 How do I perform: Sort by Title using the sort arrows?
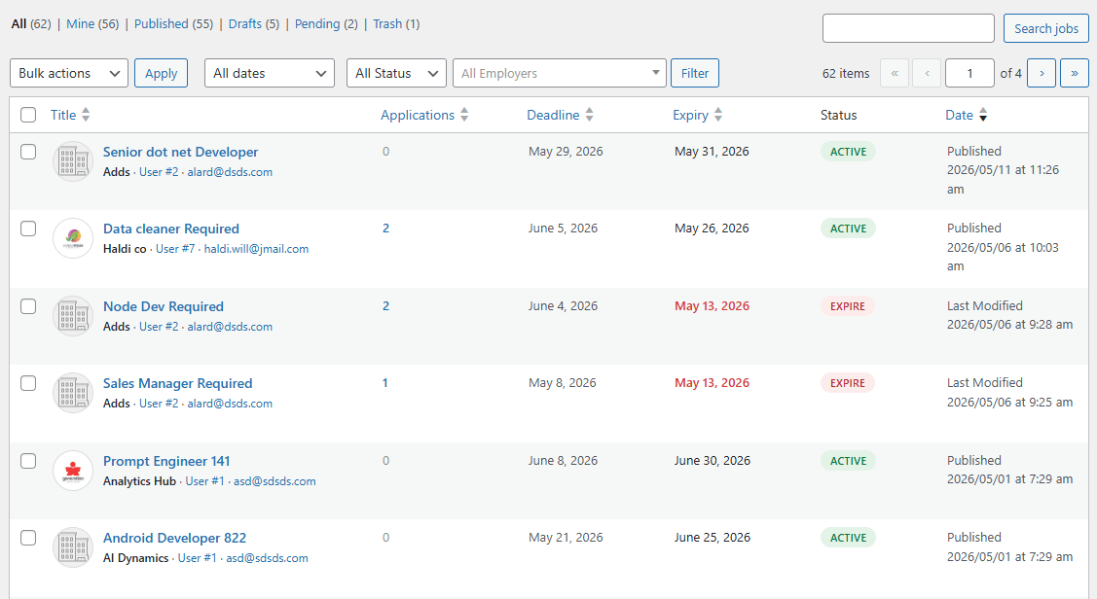pos(86,115)
